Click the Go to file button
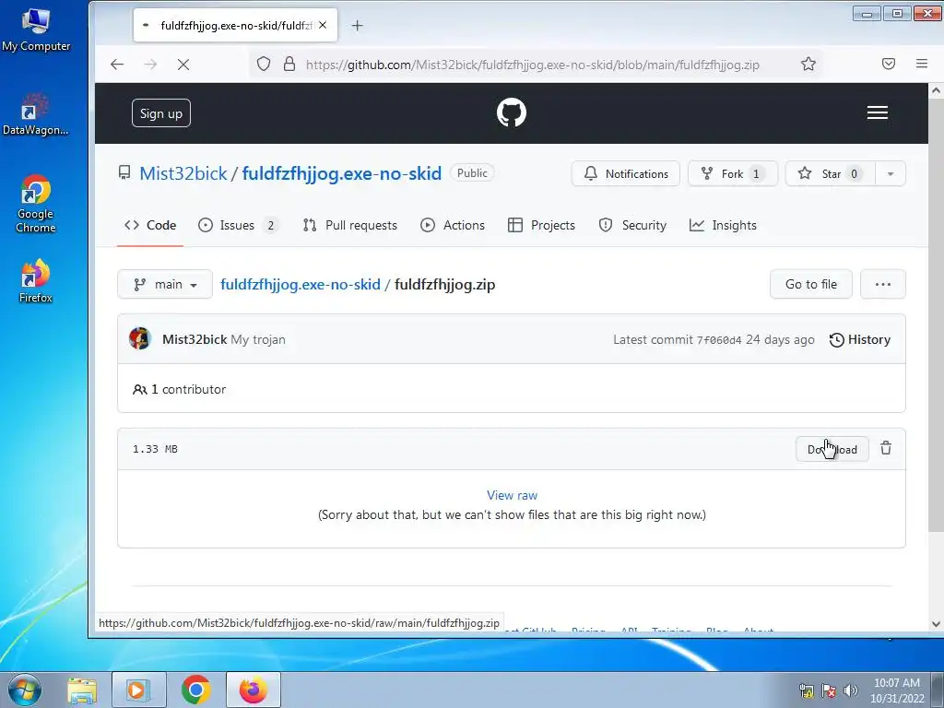Image resolution: width=944 pixels, height=708 pixels. click(811, 284)
